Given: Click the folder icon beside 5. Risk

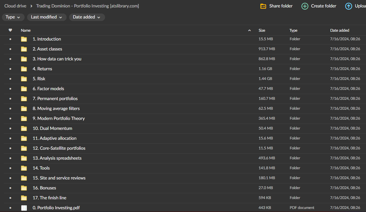Looking at the screenshot, I should point(24,79).
